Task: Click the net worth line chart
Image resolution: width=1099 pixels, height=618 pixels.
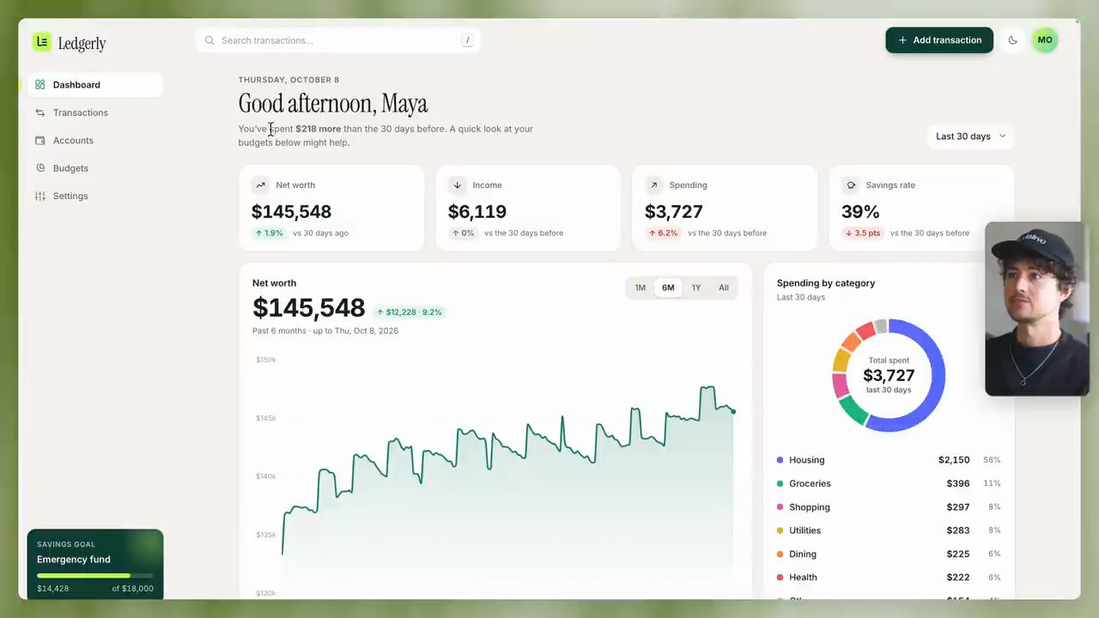Action: coord(495,476)
